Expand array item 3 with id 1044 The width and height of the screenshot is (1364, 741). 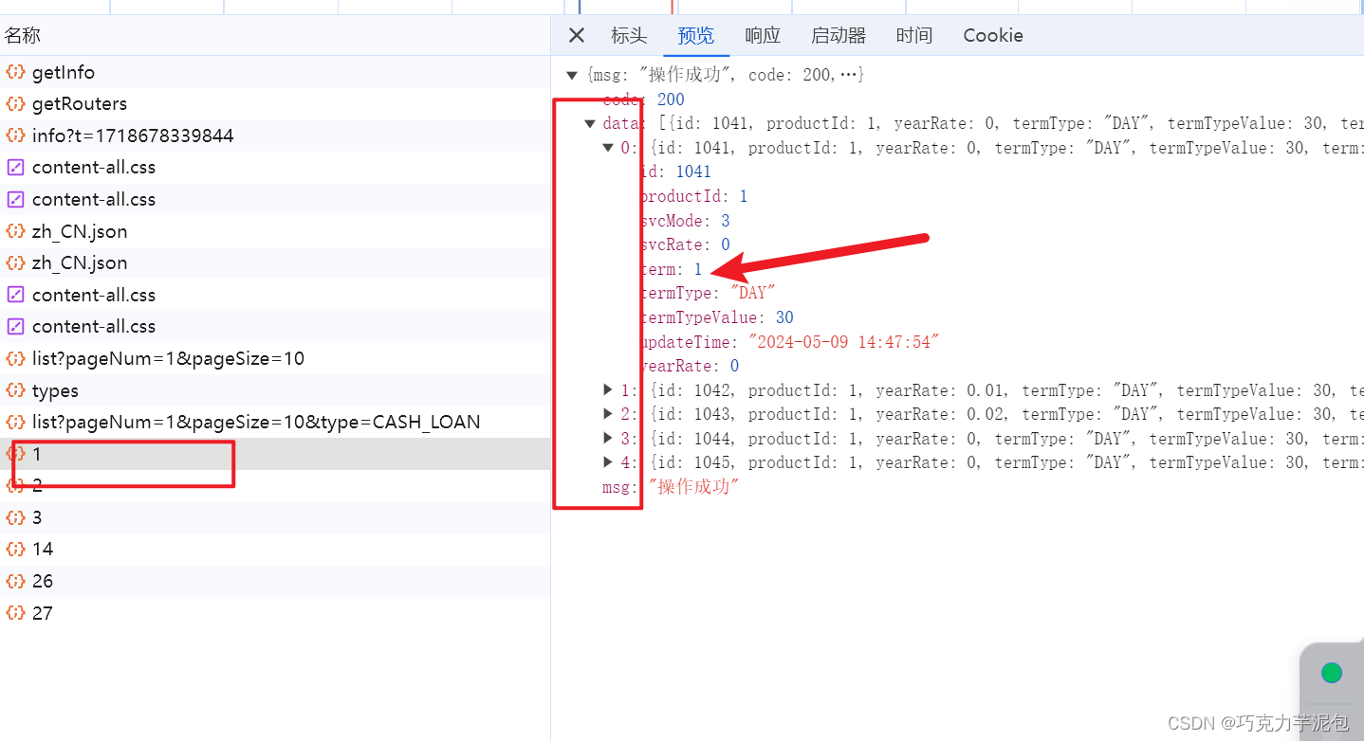[x=609, y=439]
